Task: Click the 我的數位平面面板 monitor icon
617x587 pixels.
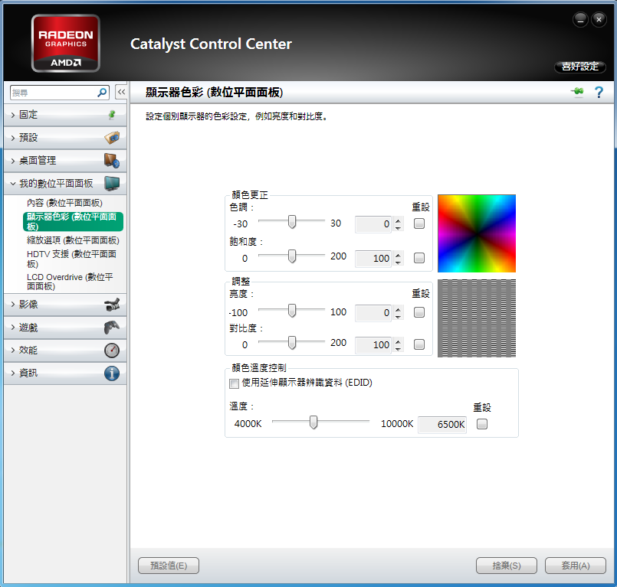Action: click(x=112, y=184)
